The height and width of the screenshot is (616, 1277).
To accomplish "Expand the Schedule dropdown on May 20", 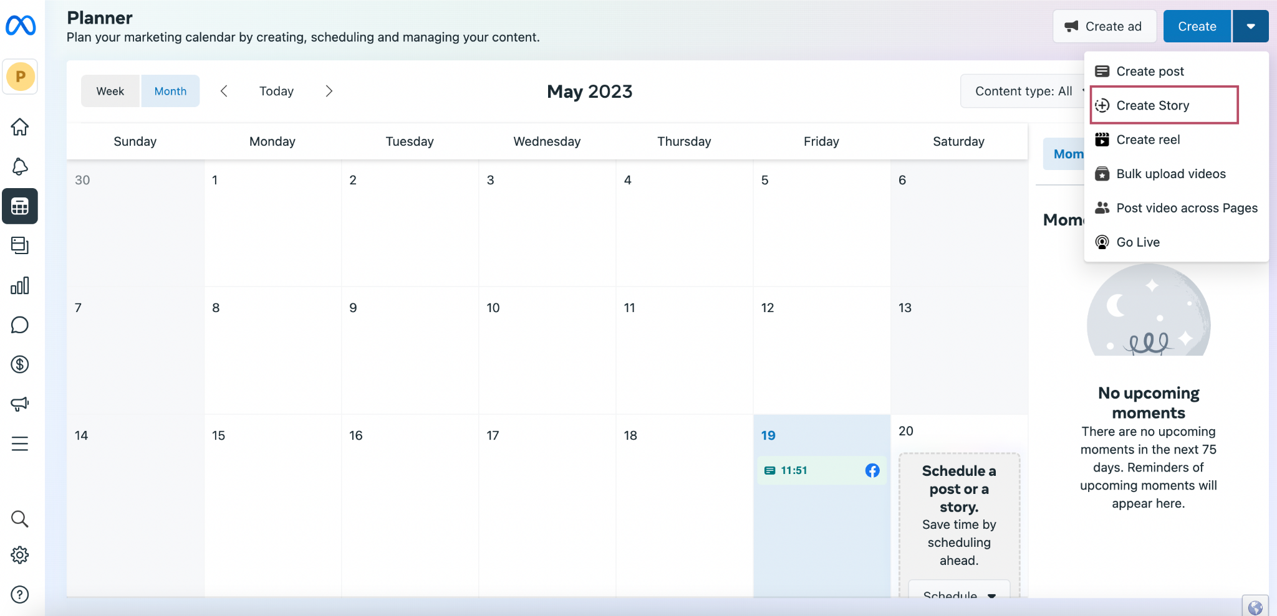I will pos(958,594).
